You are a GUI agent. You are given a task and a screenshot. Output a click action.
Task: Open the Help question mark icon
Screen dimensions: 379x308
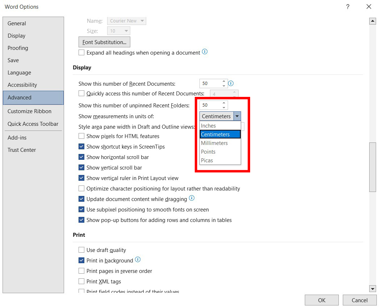click(x=348, y=7)
